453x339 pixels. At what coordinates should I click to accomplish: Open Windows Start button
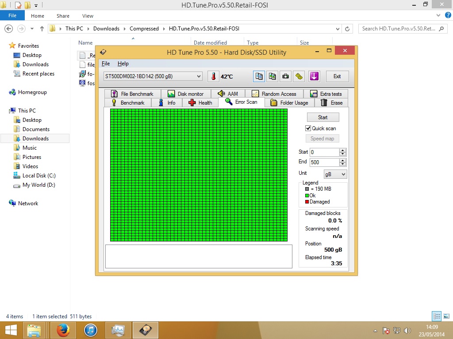pyautogui.click(x=11, y=330)
